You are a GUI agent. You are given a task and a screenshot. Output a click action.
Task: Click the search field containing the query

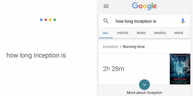[x=144, y=21]
